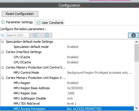Click the Reset Configuration button

click(20, 14)
